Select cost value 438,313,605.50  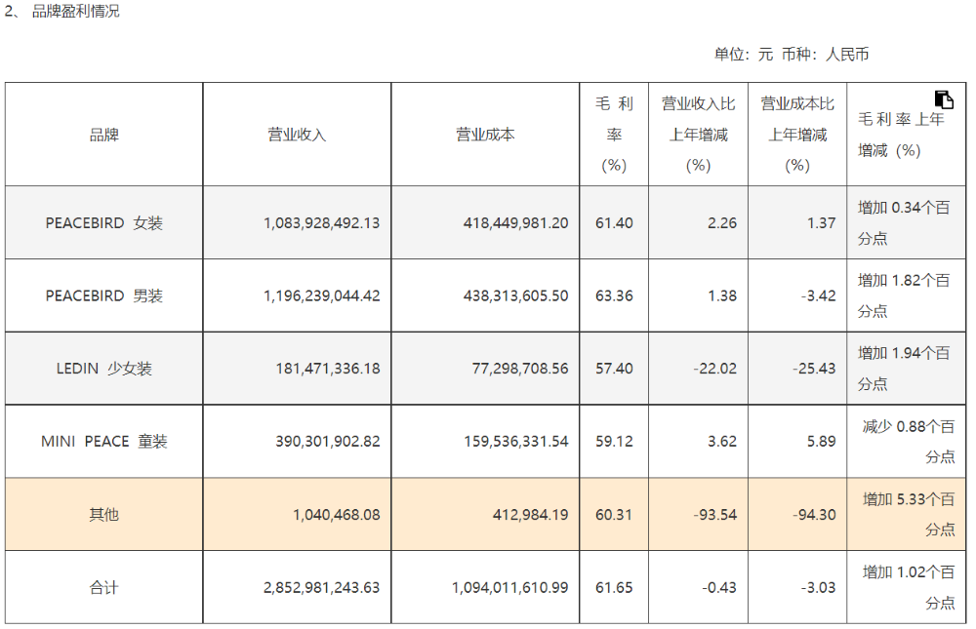click(515, 295)
